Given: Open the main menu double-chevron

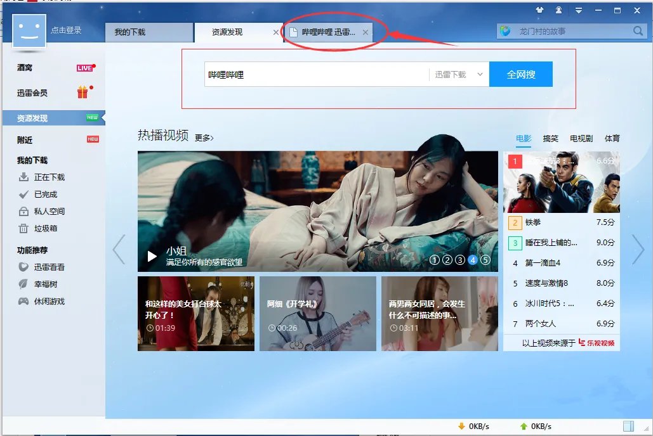Looking at the screenshot, I should 578,10.
